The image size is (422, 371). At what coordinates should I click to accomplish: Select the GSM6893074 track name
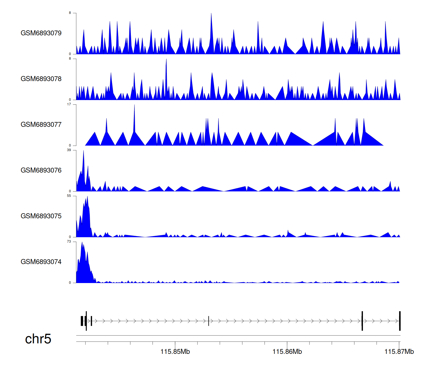point(41,262)
